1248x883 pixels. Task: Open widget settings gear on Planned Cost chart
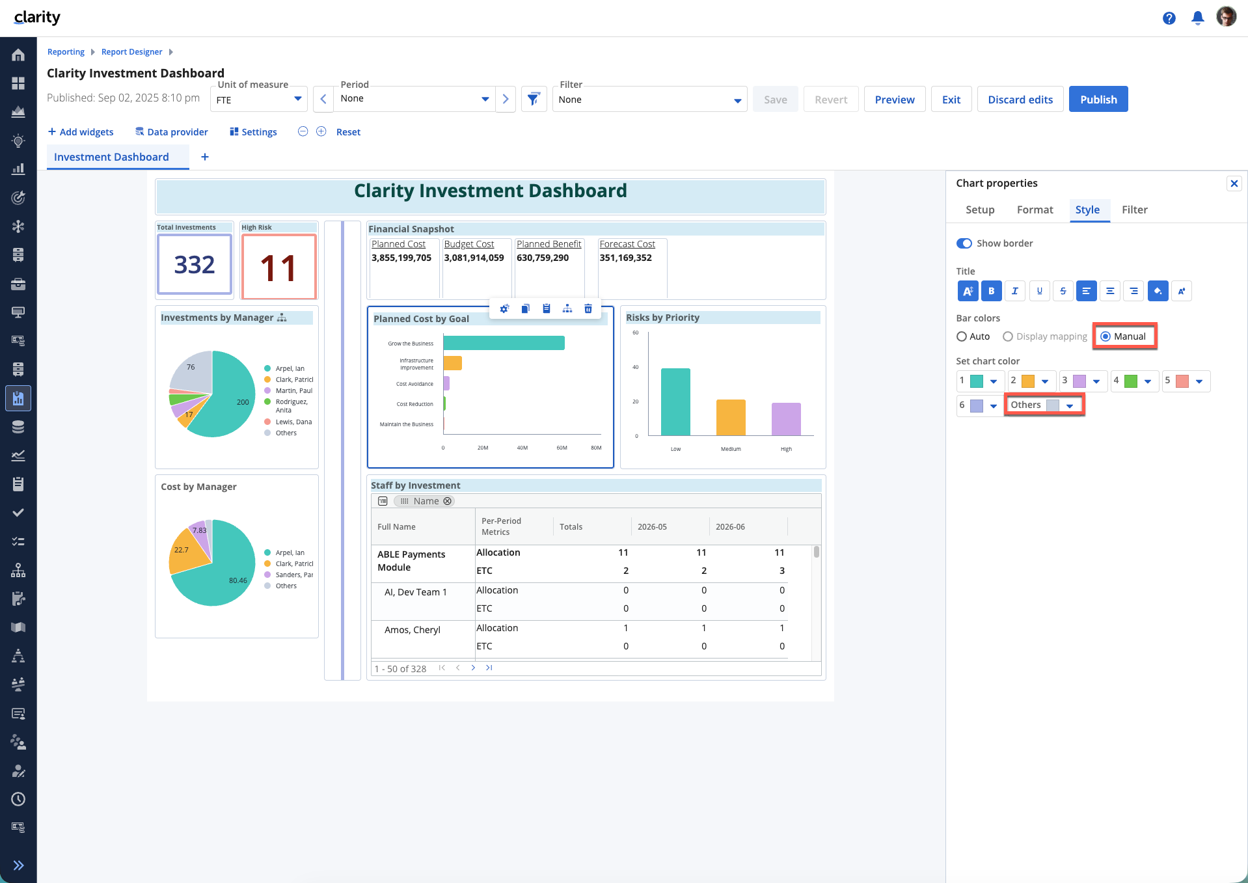click(x=504, y=308)
